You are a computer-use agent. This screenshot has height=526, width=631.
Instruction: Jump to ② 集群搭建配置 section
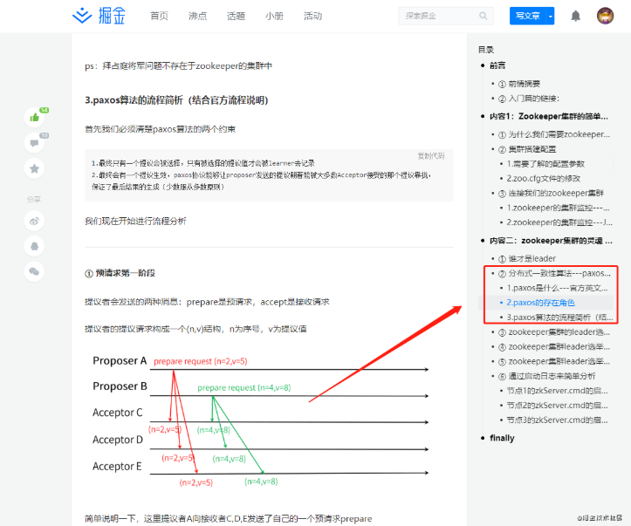click(x=527, y=149)
